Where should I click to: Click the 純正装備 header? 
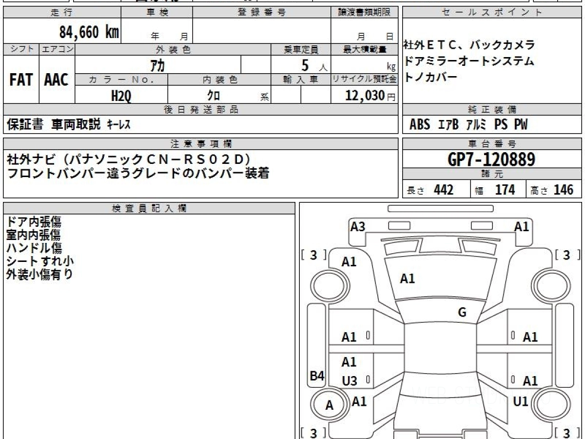pos(492,110)
